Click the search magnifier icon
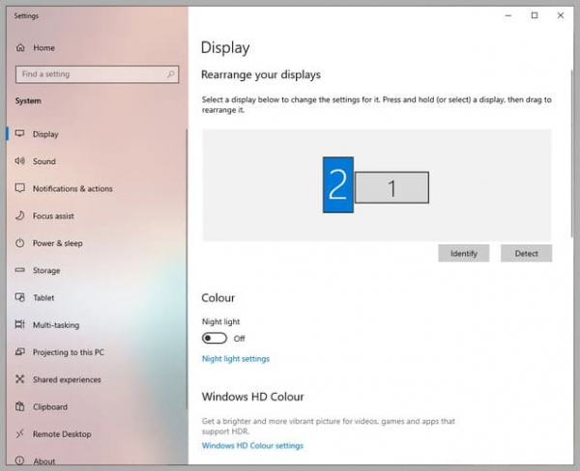This screenshot has height=471, width=580. click(170, 74)
